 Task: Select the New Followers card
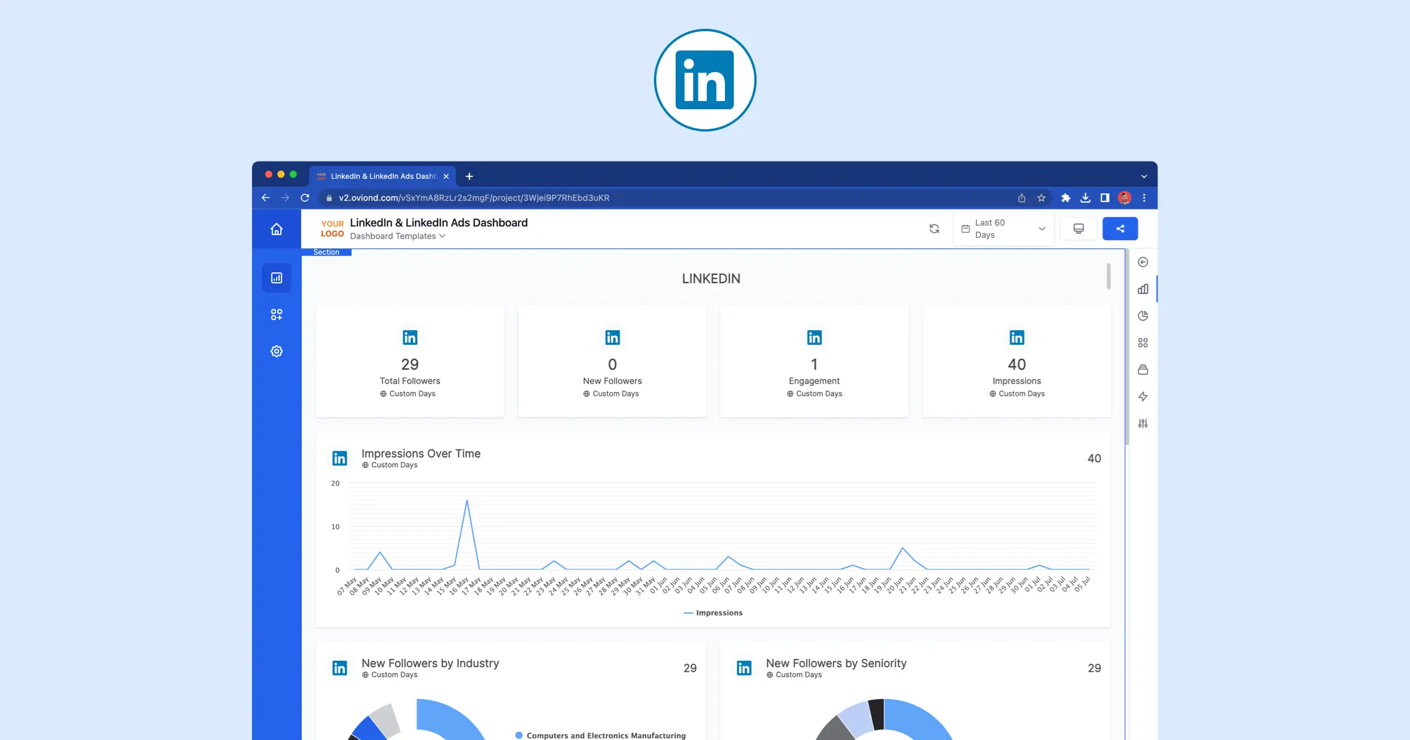coord(612,361)
